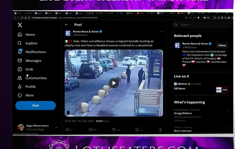235x149 pixels.
Task: Open Notifications in the sidebar
Action: 32,52
